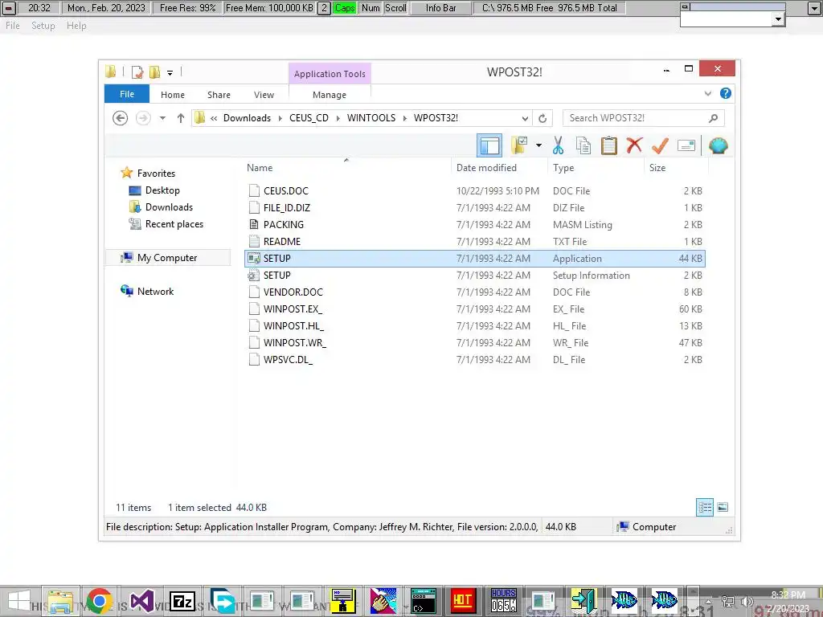Switch to Details view in status bar
The height and width of the screenshot is (617, 823).
pyautogui.click(x=704, y=507)
